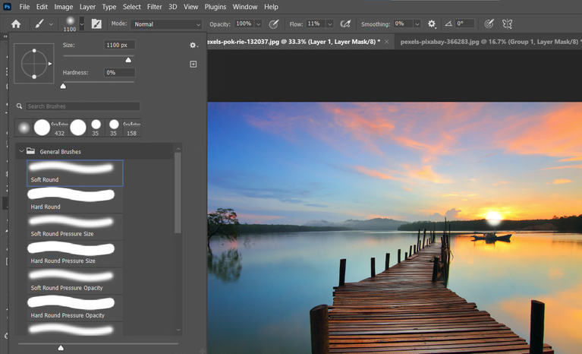This screenshot has width=582, height=354.
Task: Collapse the brush preset picker arrow
Action: coord(82,24)
